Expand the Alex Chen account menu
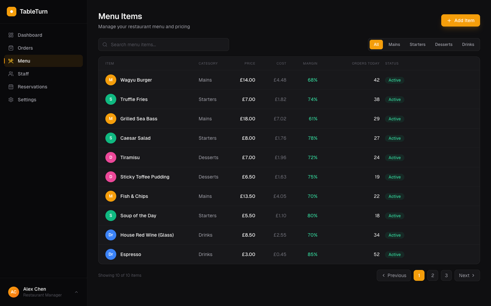491x306 pixels. pos(76,292)
